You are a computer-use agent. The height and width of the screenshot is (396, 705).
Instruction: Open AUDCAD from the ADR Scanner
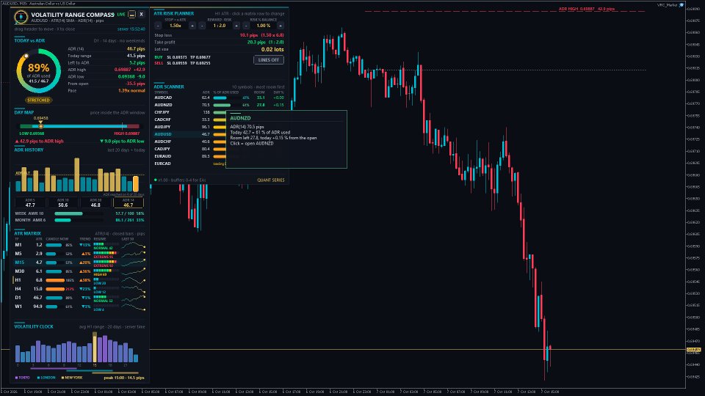220,98
